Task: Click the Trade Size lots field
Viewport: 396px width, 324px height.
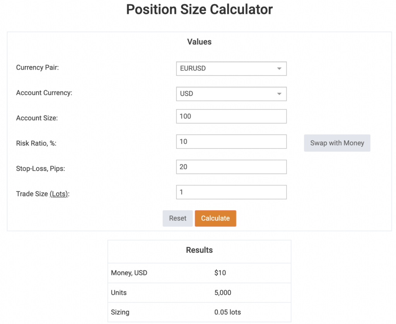Action: pyautogui.click(x=231, y=192)
